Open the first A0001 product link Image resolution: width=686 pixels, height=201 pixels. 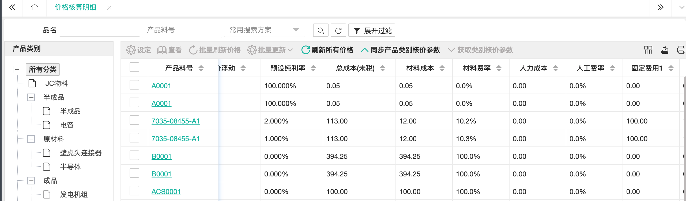[x=161, y=86]
